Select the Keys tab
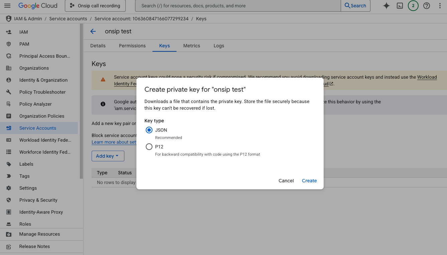447x255 pixels. pos(164,46)
